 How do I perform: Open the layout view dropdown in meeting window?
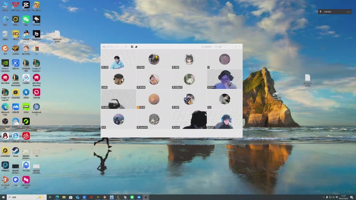(x=206, y=47)
